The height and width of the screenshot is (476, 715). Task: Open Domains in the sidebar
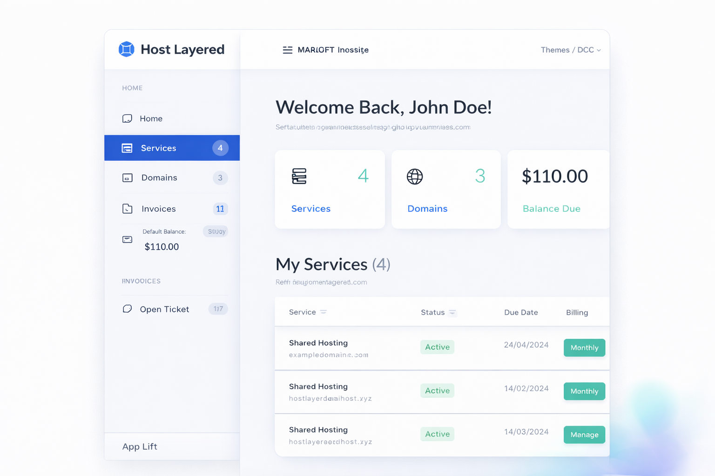[172, 178]
